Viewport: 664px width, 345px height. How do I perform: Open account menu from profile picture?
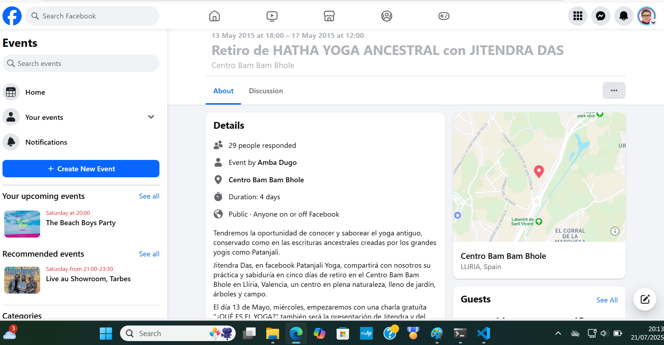(647, 16)
